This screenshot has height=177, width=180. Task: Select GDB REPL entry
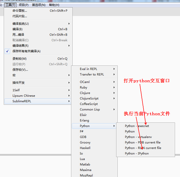tap(94, 137)
